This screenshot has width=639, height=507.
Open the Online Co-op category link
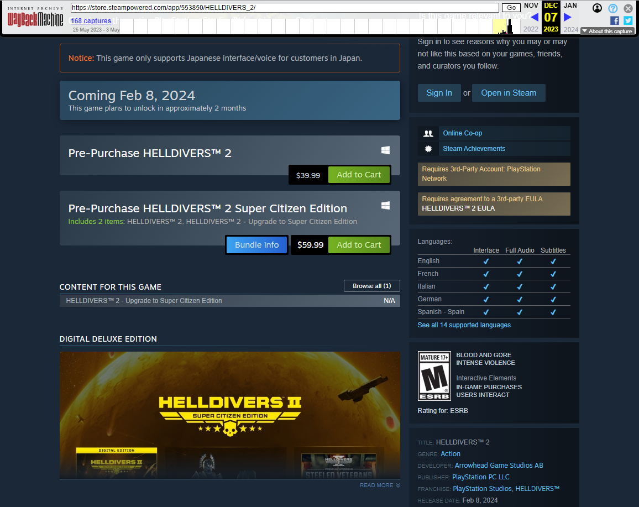click(462, 133)
